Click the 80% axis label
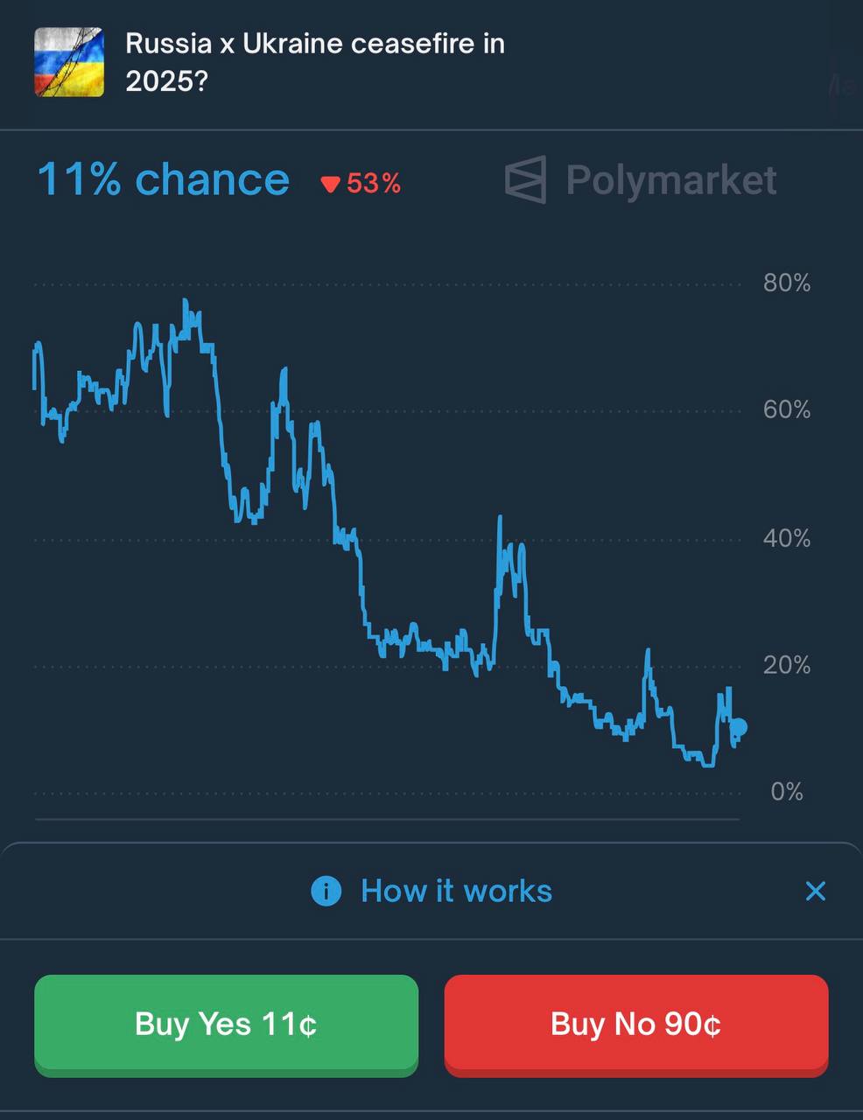Viewport: 863px width, 1120px height. 787,283
